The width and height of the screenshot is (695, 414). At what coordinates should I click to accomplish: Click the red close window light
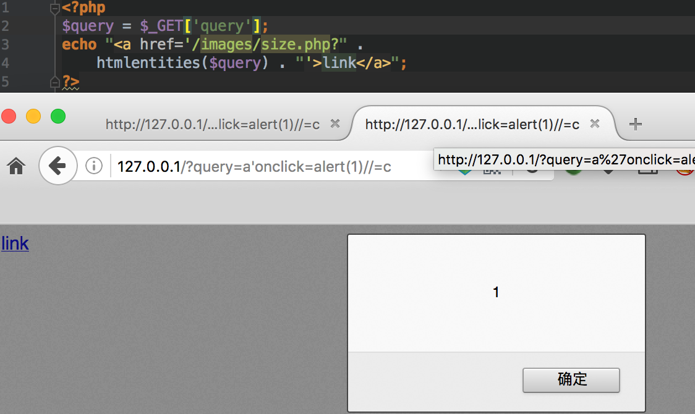pyautogui.click(x=9, y=116)
